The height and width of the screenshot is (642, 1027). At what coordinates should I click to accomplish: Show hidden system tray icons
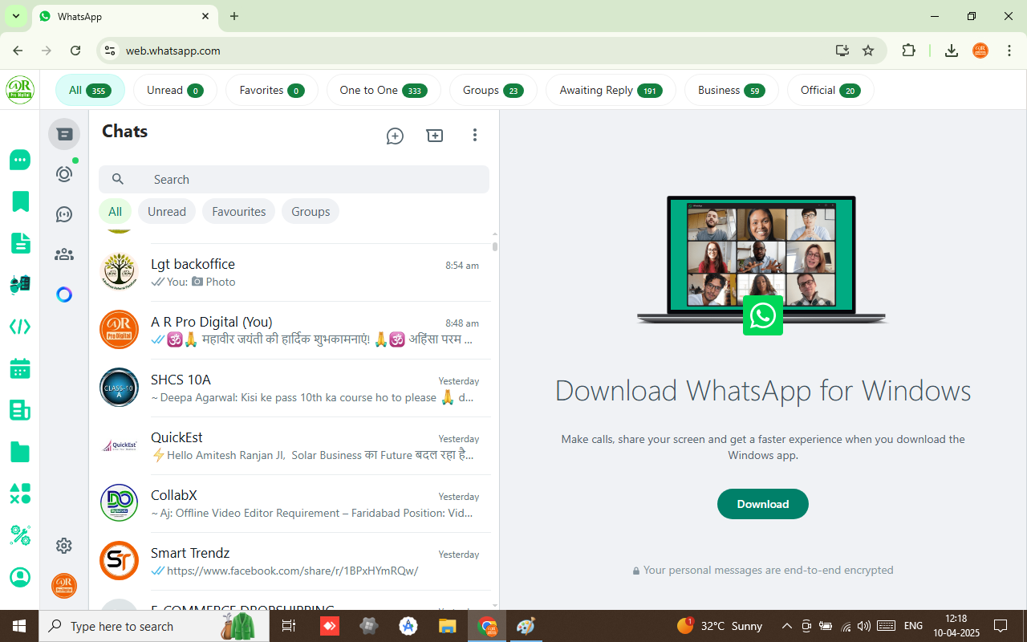[x=786, y=626]
